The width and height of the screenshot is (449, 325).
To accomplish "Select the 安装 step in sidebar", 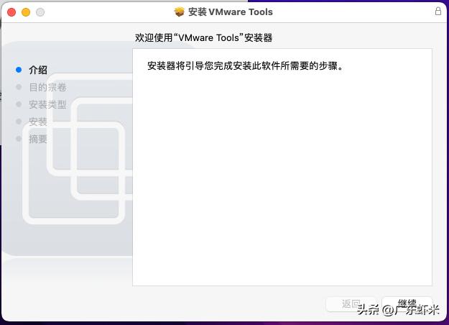I will coord(38,122).
